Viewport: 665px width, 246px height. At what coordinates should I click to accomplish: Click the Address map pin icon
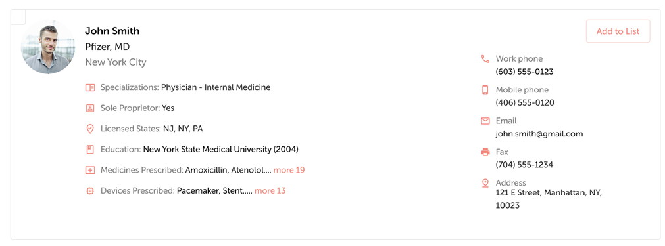pyautogui.click(x=485, y=183)
